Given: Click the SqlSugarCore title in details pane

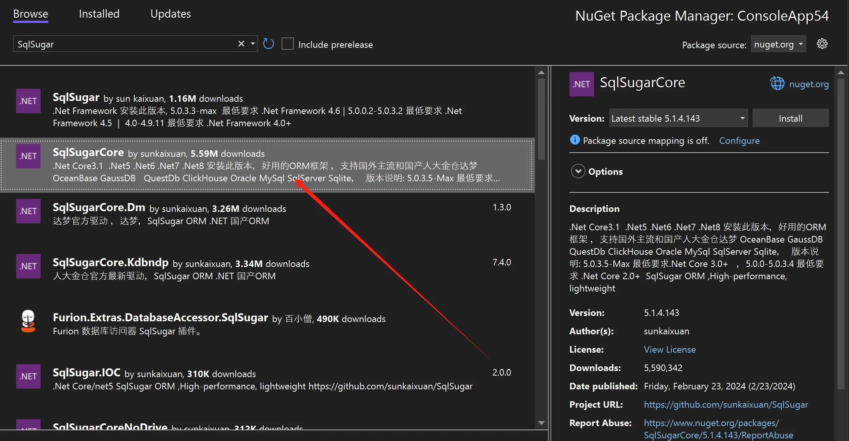Looking at the screenshot, I should 642,83.
